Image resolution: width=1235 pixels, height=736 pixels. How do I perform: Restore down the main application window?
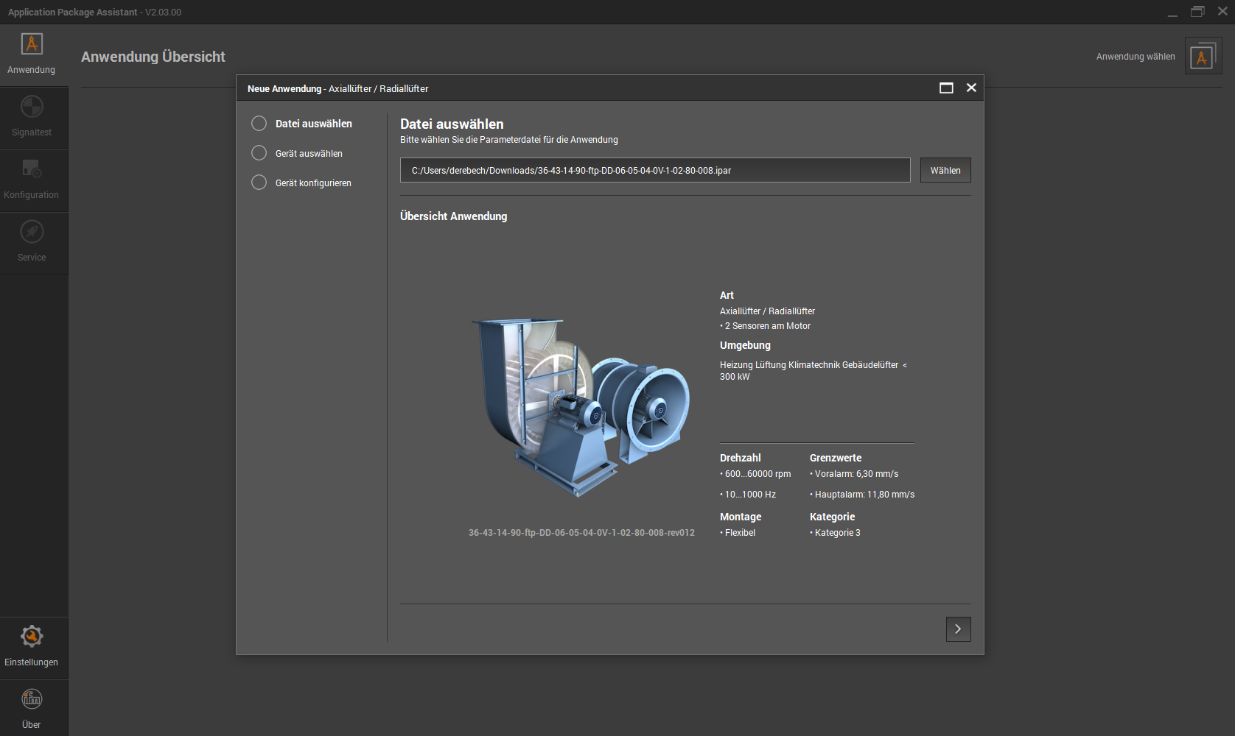point(1197,12)
